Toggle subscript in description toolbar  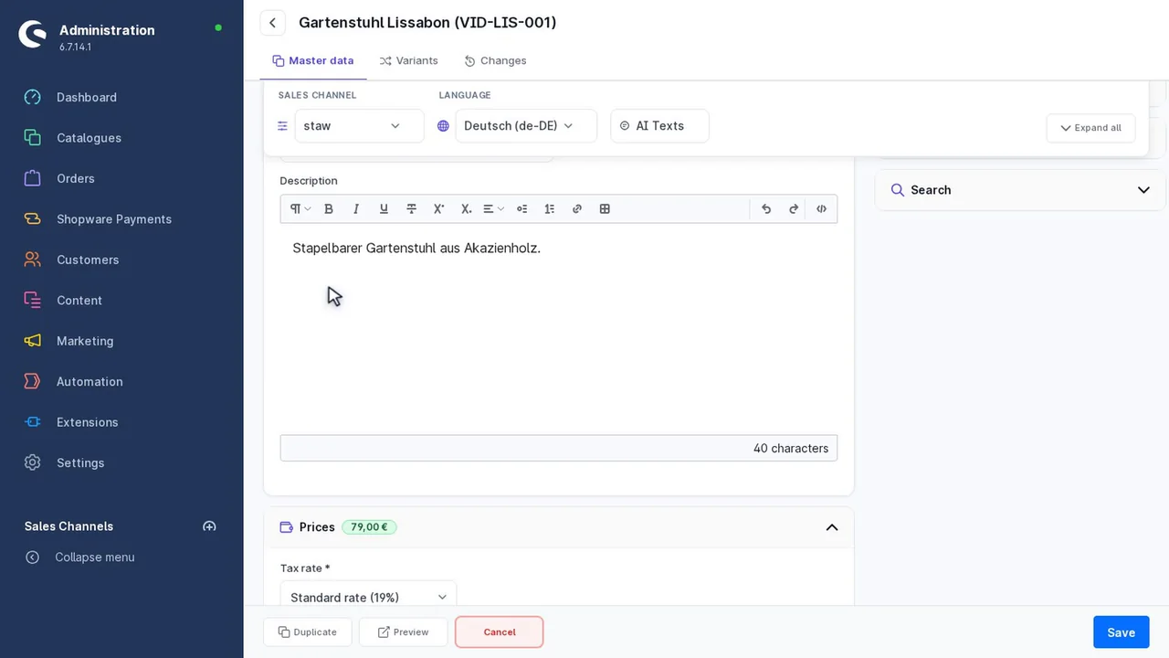pos(466,209)
